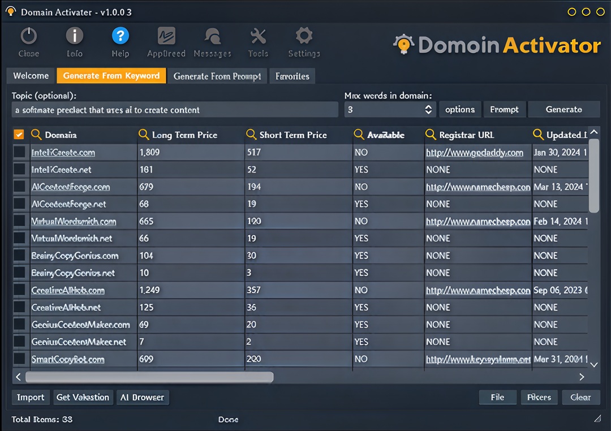
Task: Open the godaddy.com registrar URL link
Action: tap(475, 152)
